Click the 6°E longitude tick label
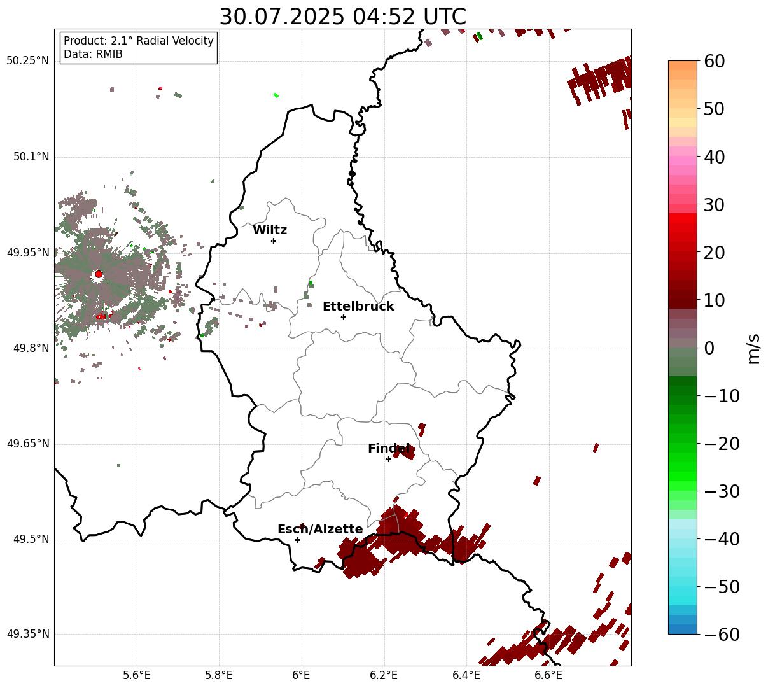768x688 pixels. pyautogui.click(x=302, y=675)
